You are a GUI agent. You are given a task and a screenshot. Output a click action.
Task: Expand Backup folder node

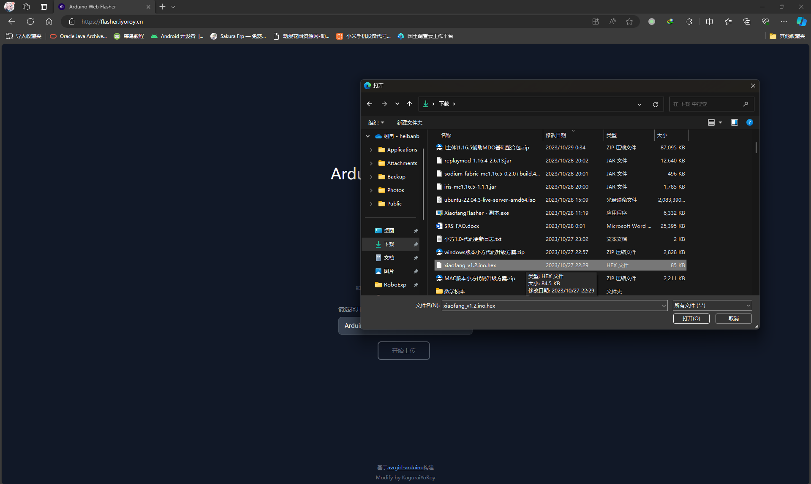371,177
